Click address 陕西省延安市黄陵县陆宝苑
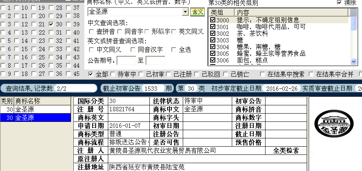The image size is (362, 171). [147, 167]
